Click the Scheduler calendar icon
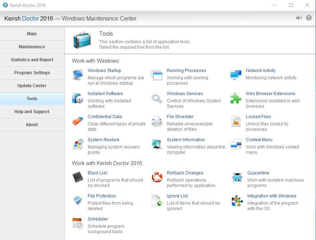The width and height of the screenshot is (316, 240). (x=78, y=223)
